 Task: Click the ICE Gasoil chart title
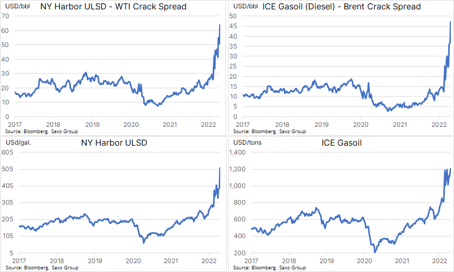(x=342, y=143)
